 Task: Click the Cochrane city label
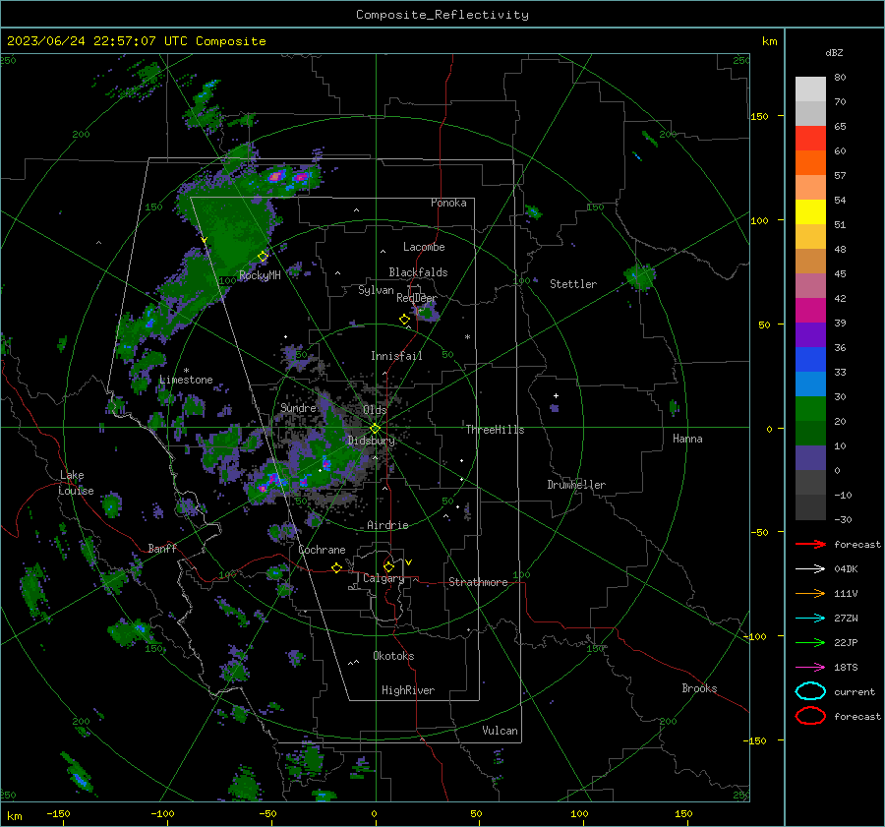click(322, 550)
